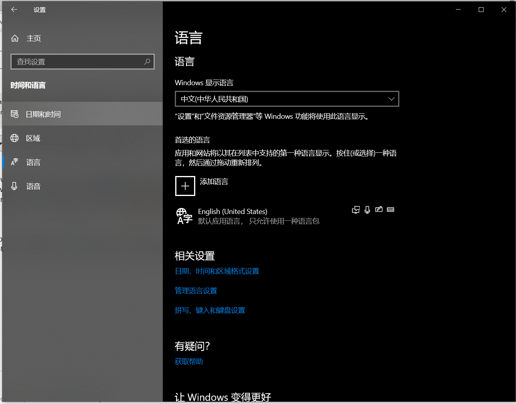Viewport: 516px width, 404px height.
Task: Click the search magnifier in 查找设置
Action: pos(147,62)
